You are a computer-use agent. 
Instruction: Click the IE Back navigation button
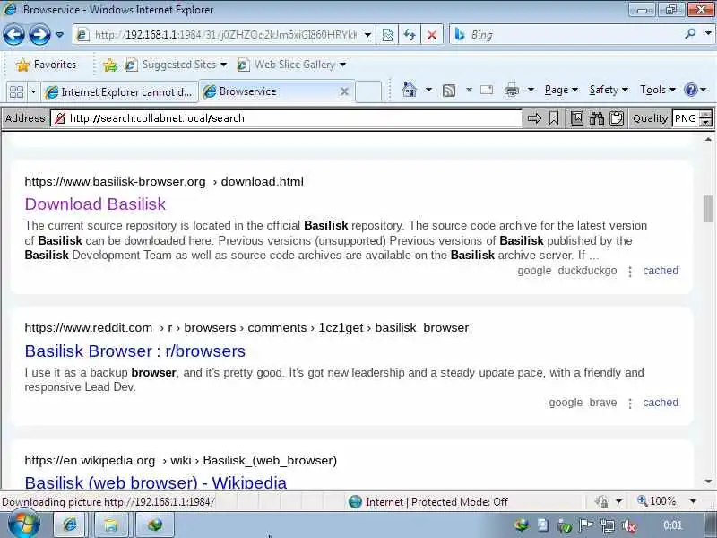[x=13, y=35]
